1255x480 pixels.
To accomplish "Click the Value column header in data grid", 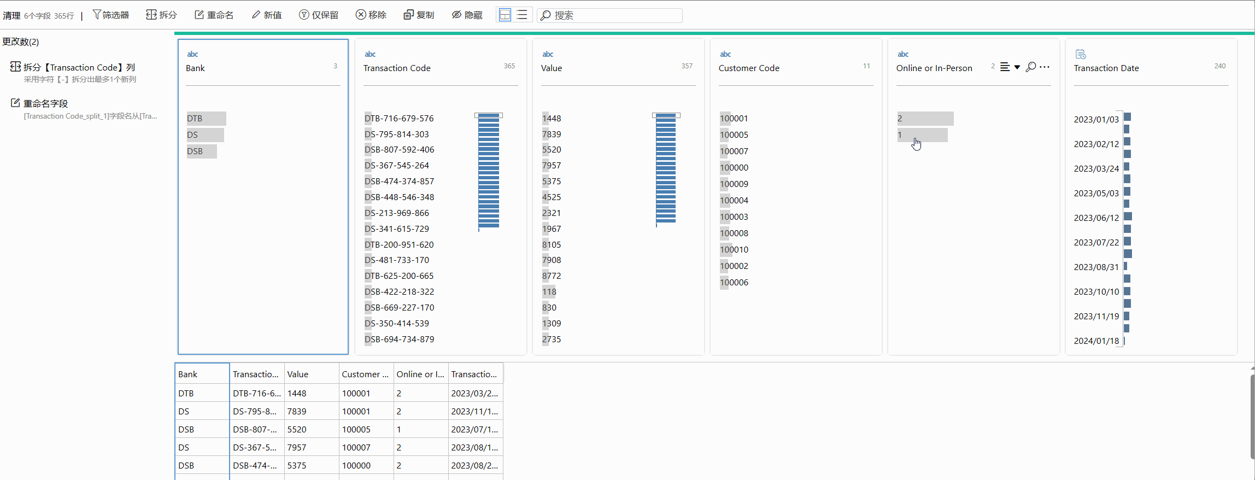I will click(312, 374).
